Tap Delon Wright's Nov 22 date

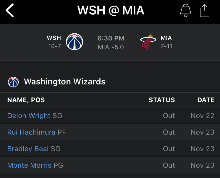click(x=203, y=116)
